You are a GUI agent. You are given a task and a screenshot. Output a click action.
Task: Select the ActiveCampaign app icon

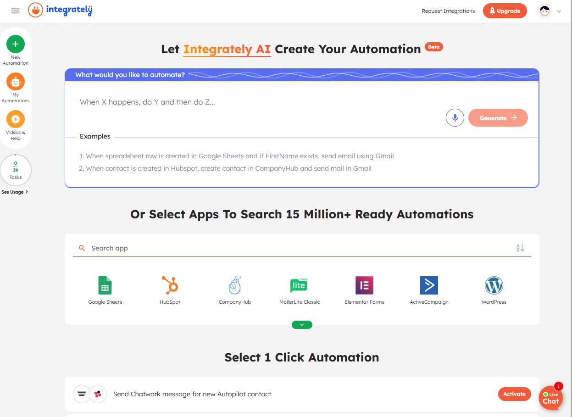[x=429, y=285]
